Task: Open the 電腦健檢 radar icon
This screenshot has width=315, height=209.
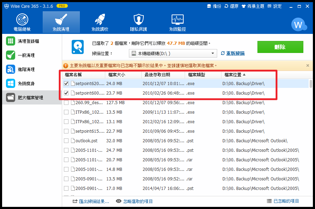Action: tap(22, 20)
